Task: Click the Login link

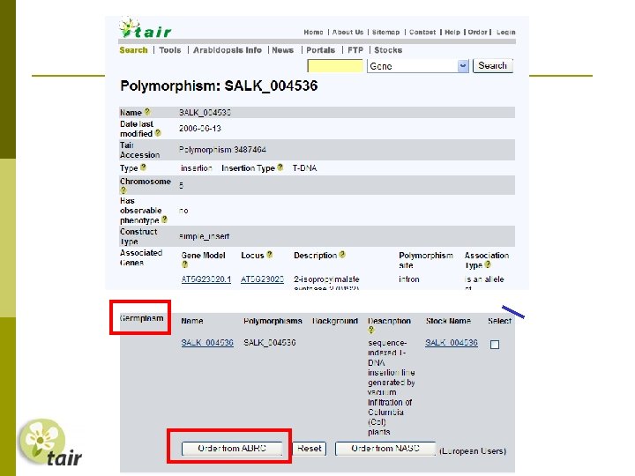Action: (506, 32)
